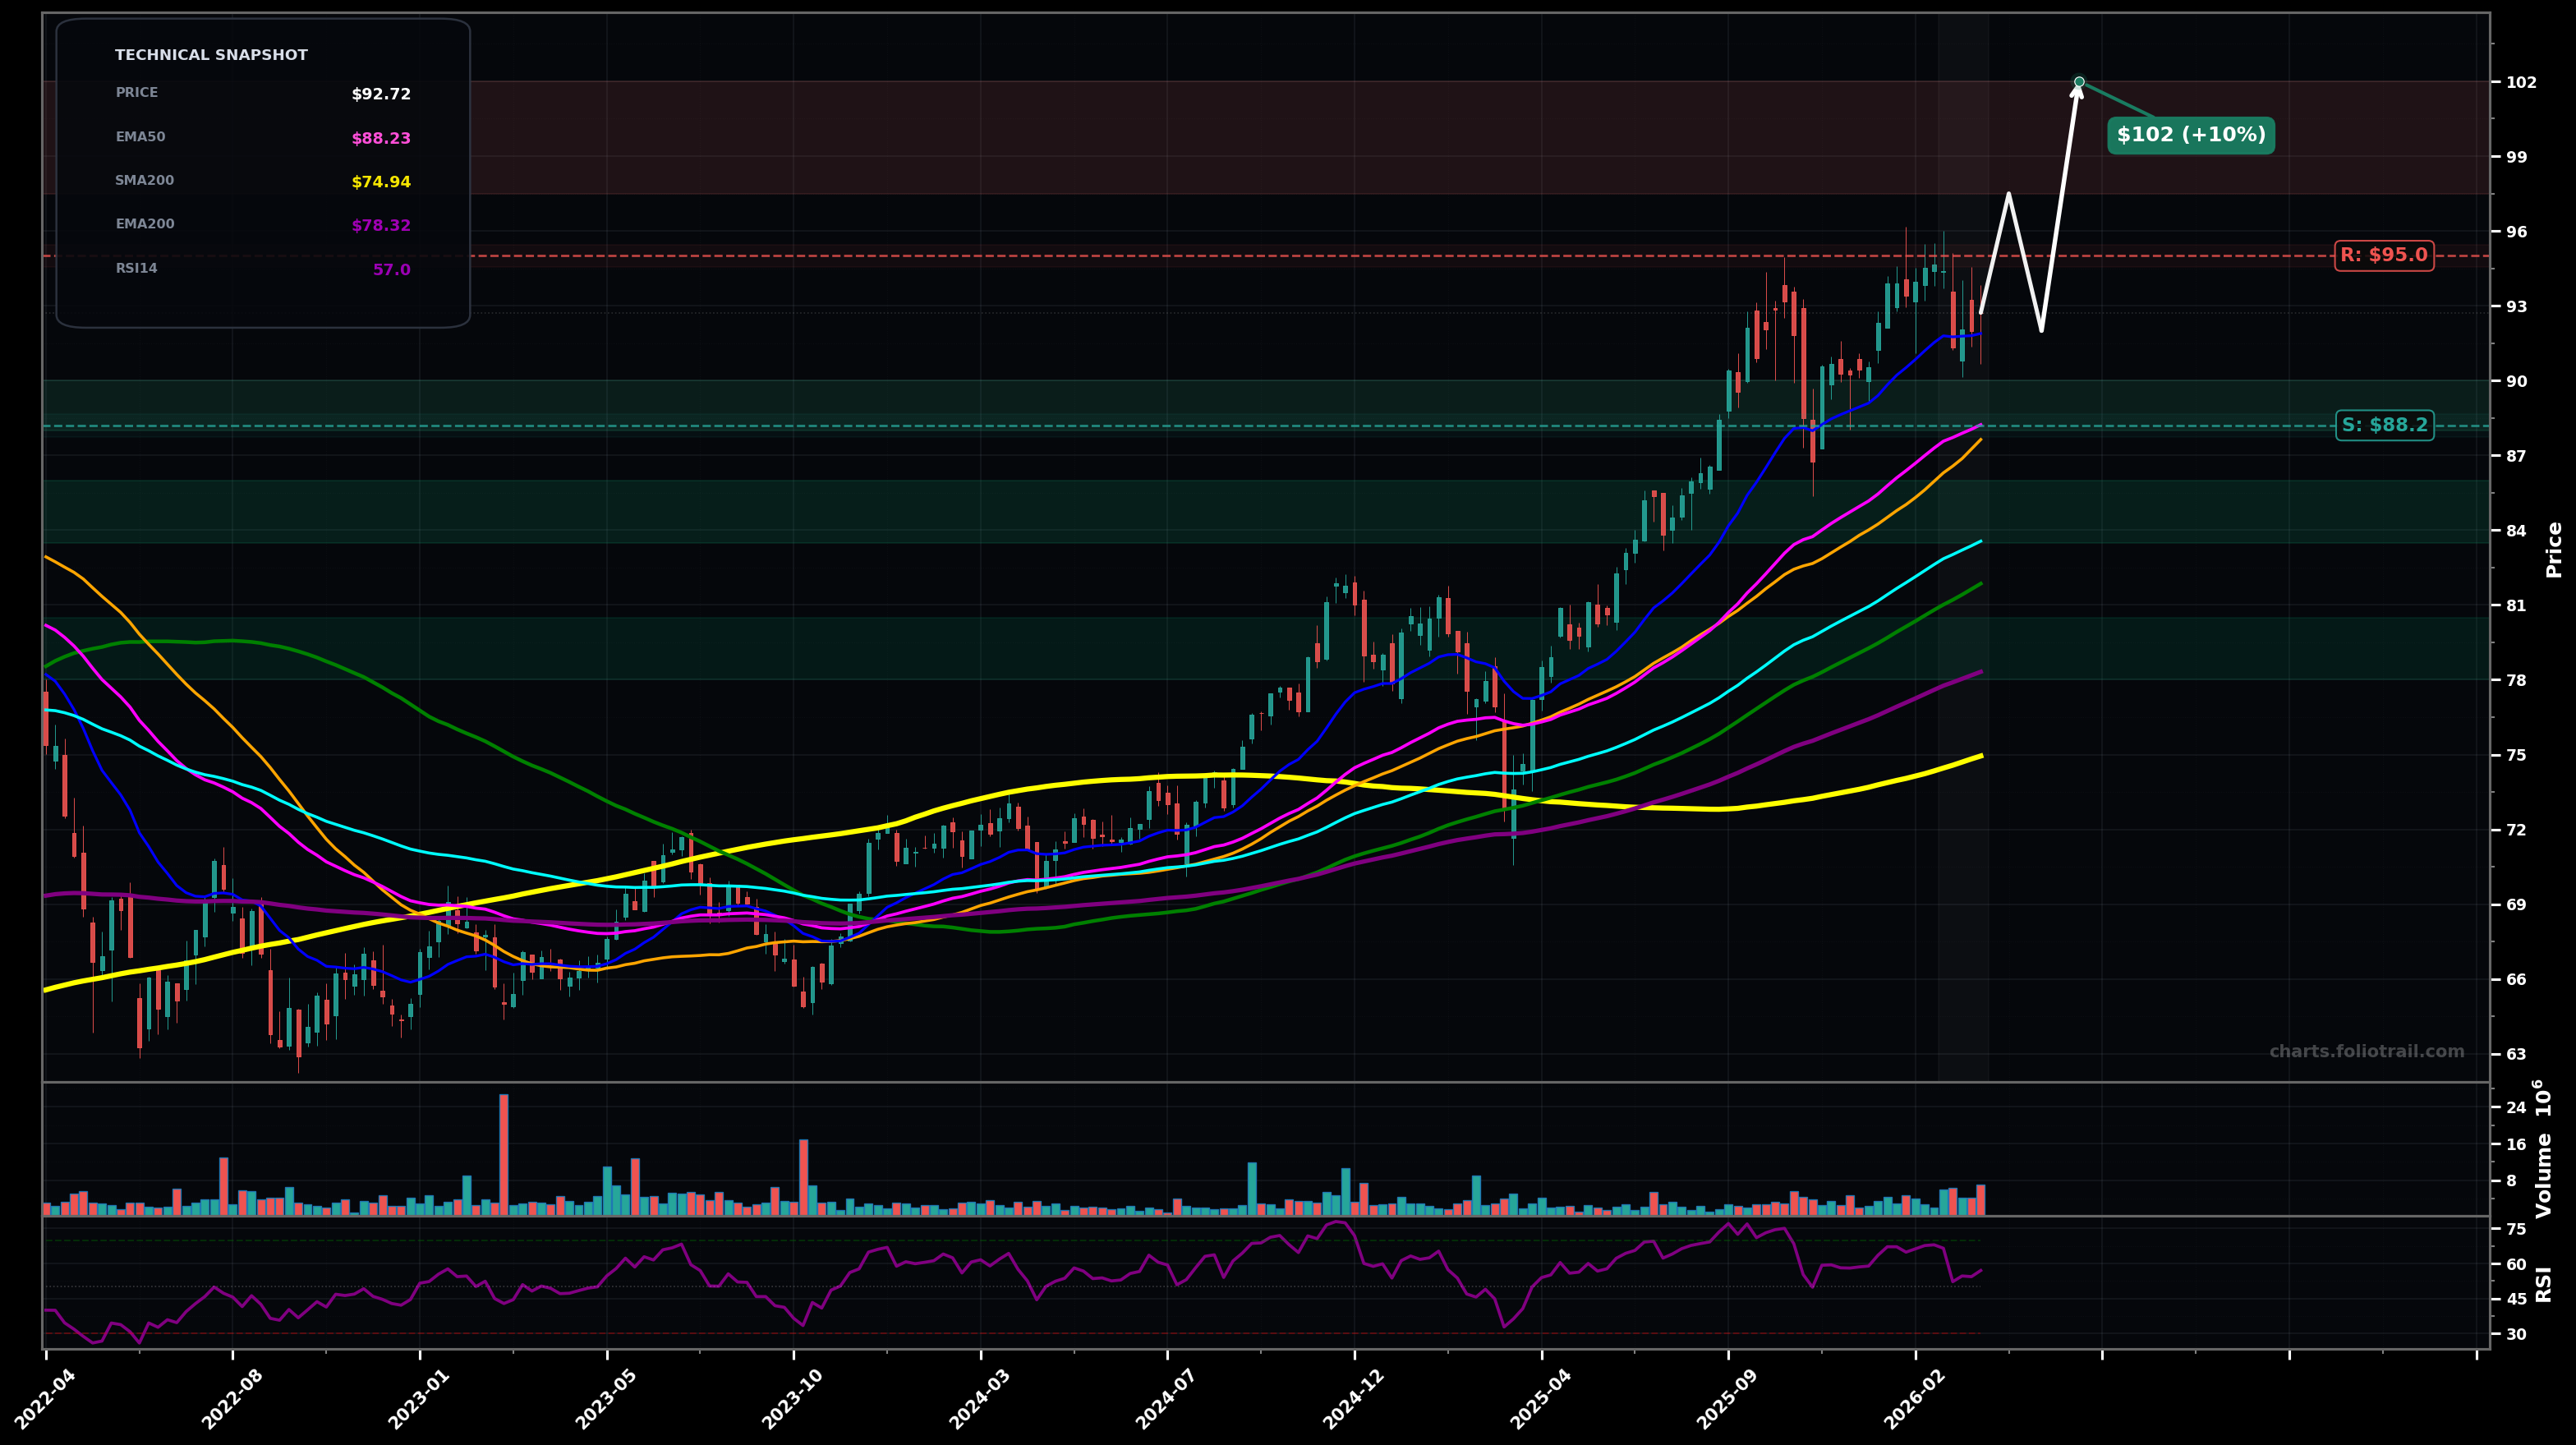
Task: Click the S: $88.2 support label
Action: coord(2384,426)
